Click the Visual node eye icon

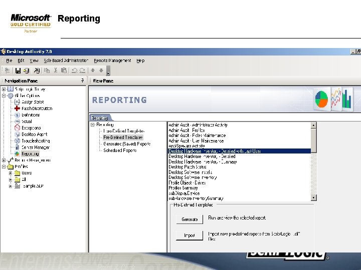[x=17, y=121]
